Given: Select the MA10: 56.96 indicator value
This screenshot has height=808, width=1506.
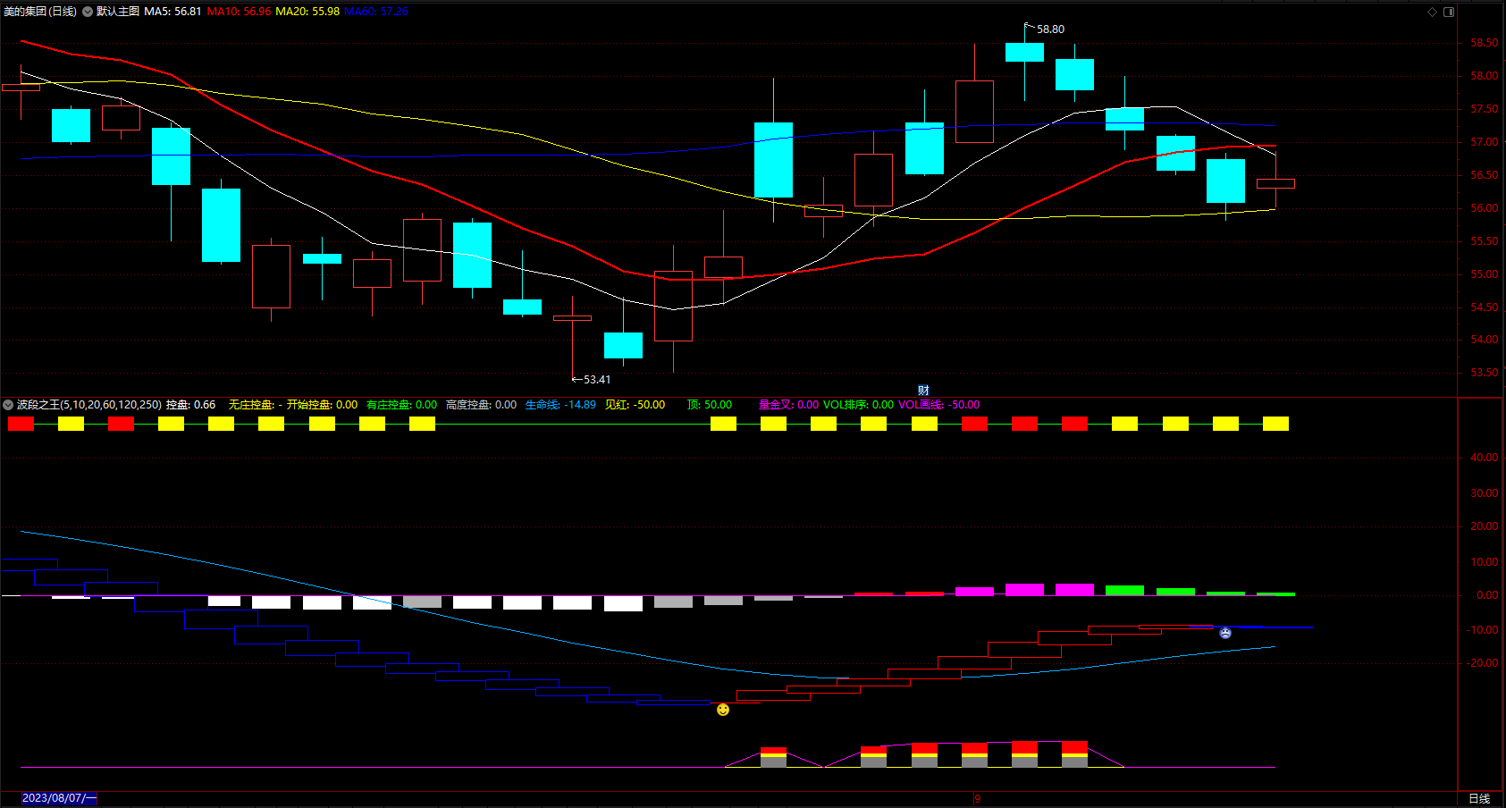Looking at the screenshot, I should 239,12.
